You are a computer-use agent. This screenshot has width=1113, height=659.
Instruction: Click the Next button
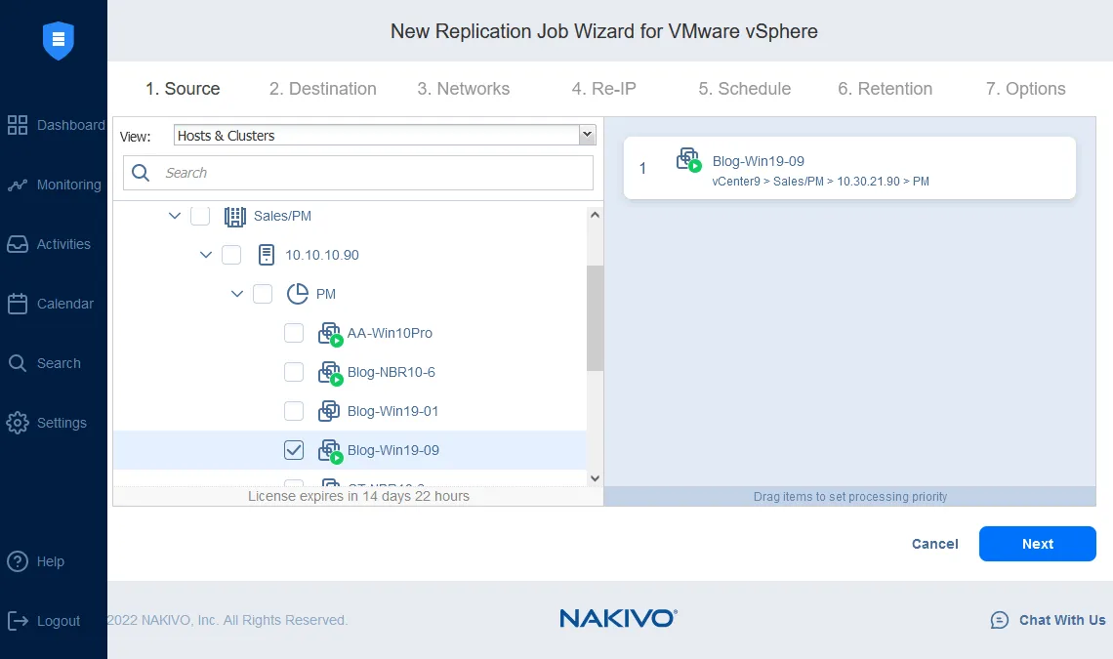pyautogui.click(x=1037, y=544)
